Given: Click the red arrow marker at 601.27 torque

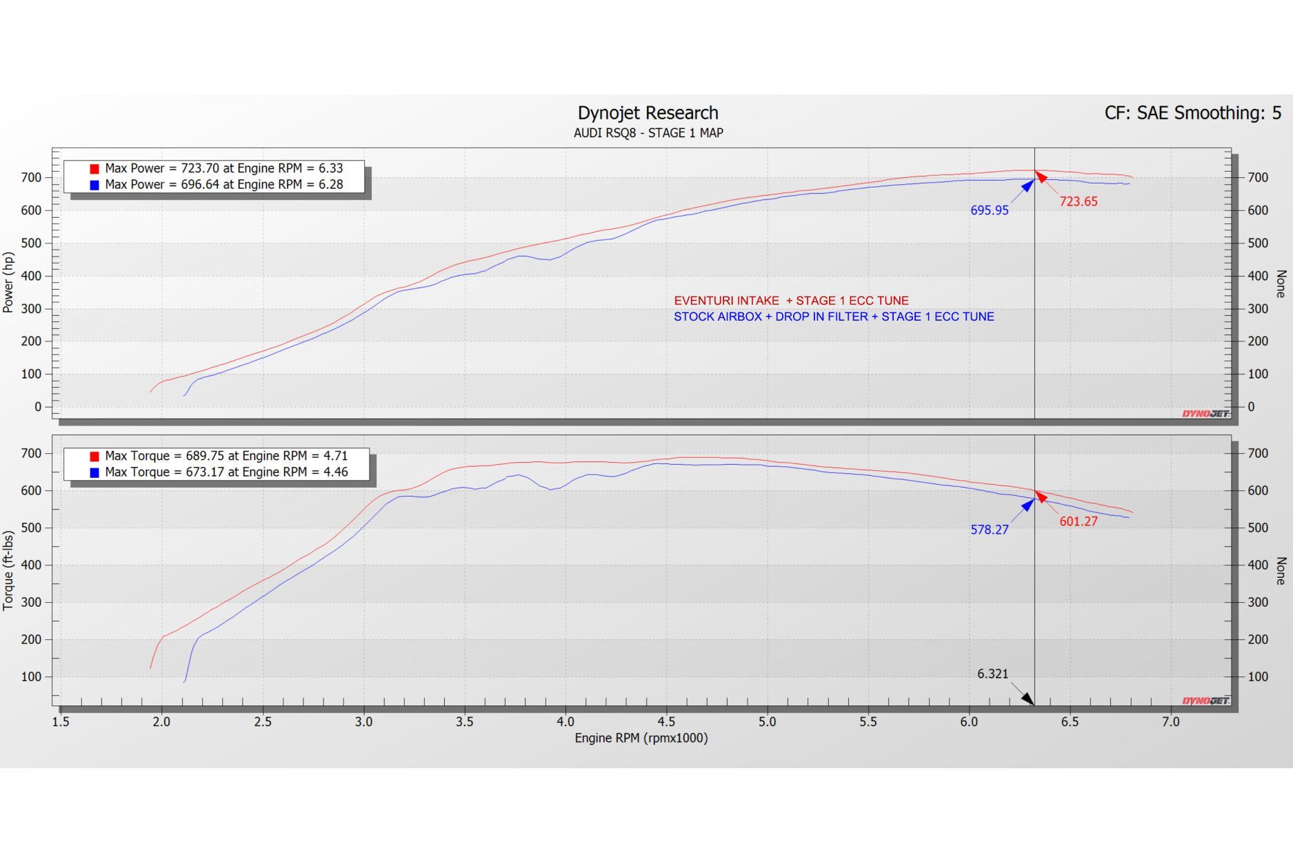Looking at the screenshot, I should click(1041, 497).
